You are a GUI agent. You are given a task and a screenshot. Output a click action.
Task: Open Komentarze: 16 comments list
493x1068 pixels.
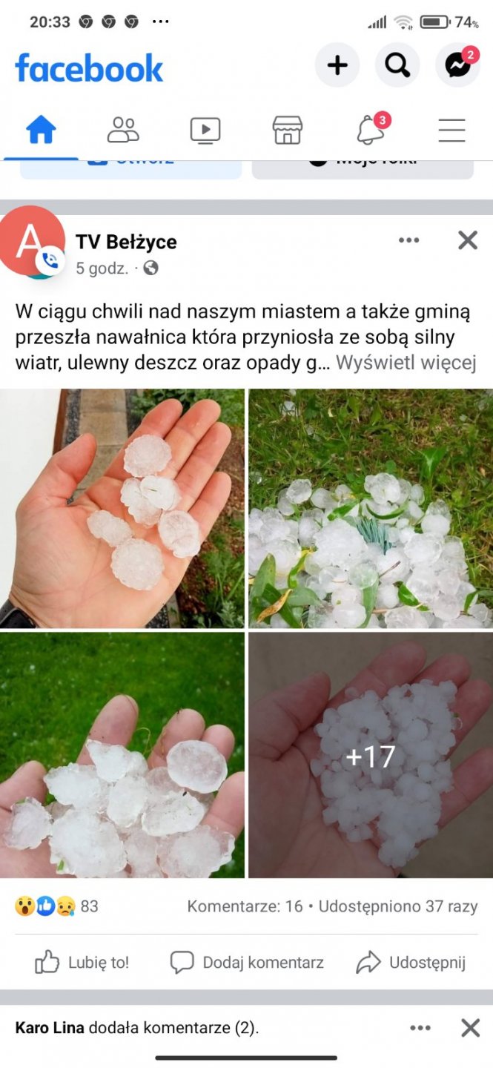click(x=245, y=906)
